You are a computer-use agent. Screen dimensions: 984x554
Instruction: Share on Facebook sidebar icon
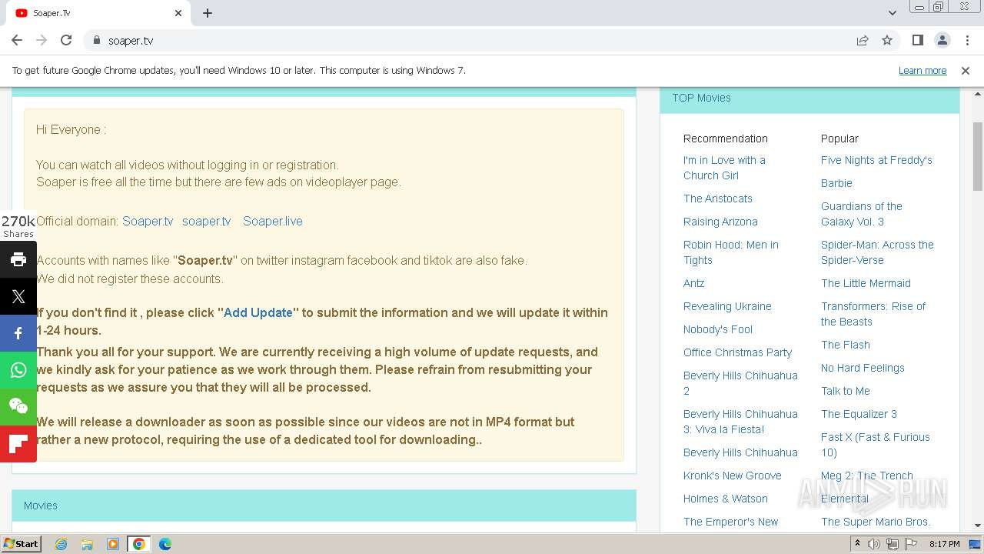tap(18, 333)
